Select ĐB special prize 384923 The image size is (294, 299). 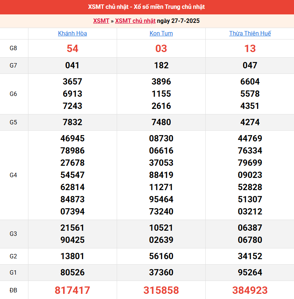(x=250, y=291)
